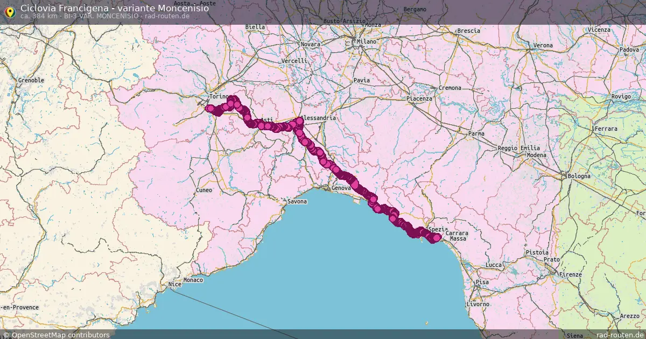Click the Parma city label
Image resolution: width=646 pixels, height=339 pixels.
[x=476, y=134]
